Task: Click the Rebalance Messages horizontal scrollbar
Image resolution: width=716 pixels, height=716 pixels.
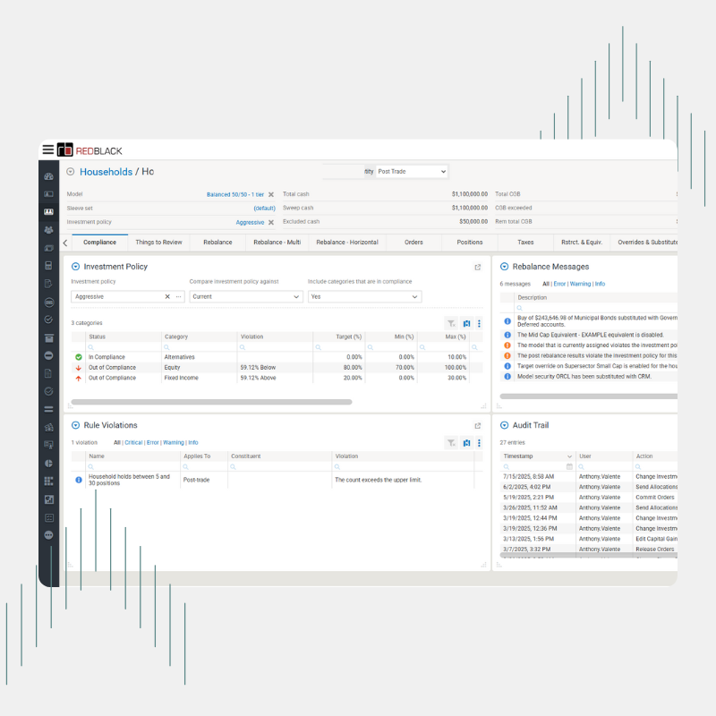Action: click(x=588, y=396)
